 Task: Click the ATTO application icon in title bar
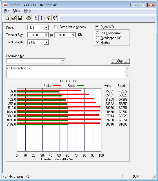coord(5,5)
